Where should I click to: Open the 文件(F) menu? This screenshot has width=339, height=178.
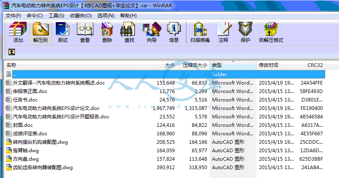[13, 16]
